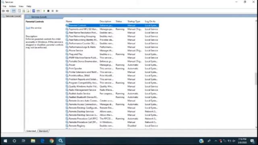Select the Plug and Play service
The width and height of the screenshot is (258, 145).
pyautogui.click(x=112, y=54)
